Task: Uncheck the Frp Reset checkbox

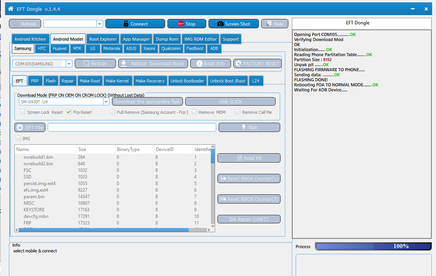Action: point(69,112)
